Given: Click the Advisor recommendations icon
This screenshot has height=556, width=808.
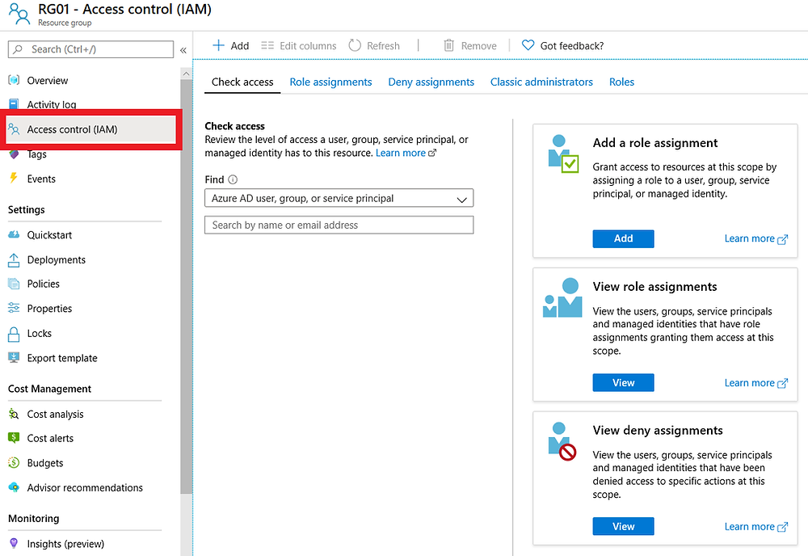Looking at the screenshot, I should (14, 487).
